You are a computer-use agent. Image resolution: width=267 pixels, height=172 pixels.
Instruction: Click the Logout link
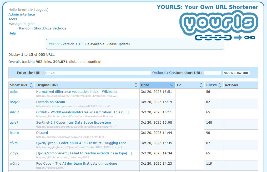41,9
